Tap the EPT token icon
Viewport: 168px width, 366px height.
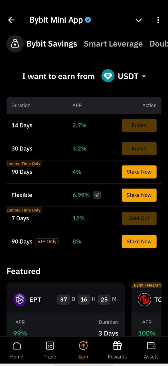(x=20, y=300)
